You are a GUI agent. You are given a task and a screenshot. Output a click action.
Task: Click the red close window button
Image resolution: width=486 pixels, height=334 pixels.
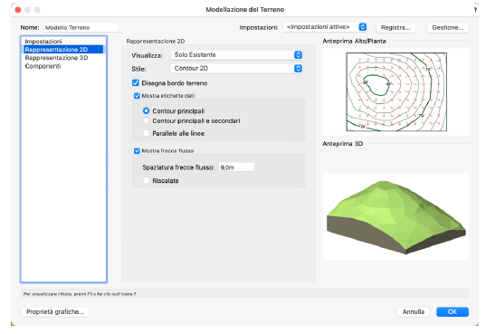coord(18,10)
